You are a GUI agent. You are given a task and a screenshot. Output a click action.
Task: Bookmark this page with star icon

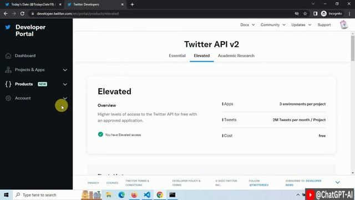coord(305,13)
